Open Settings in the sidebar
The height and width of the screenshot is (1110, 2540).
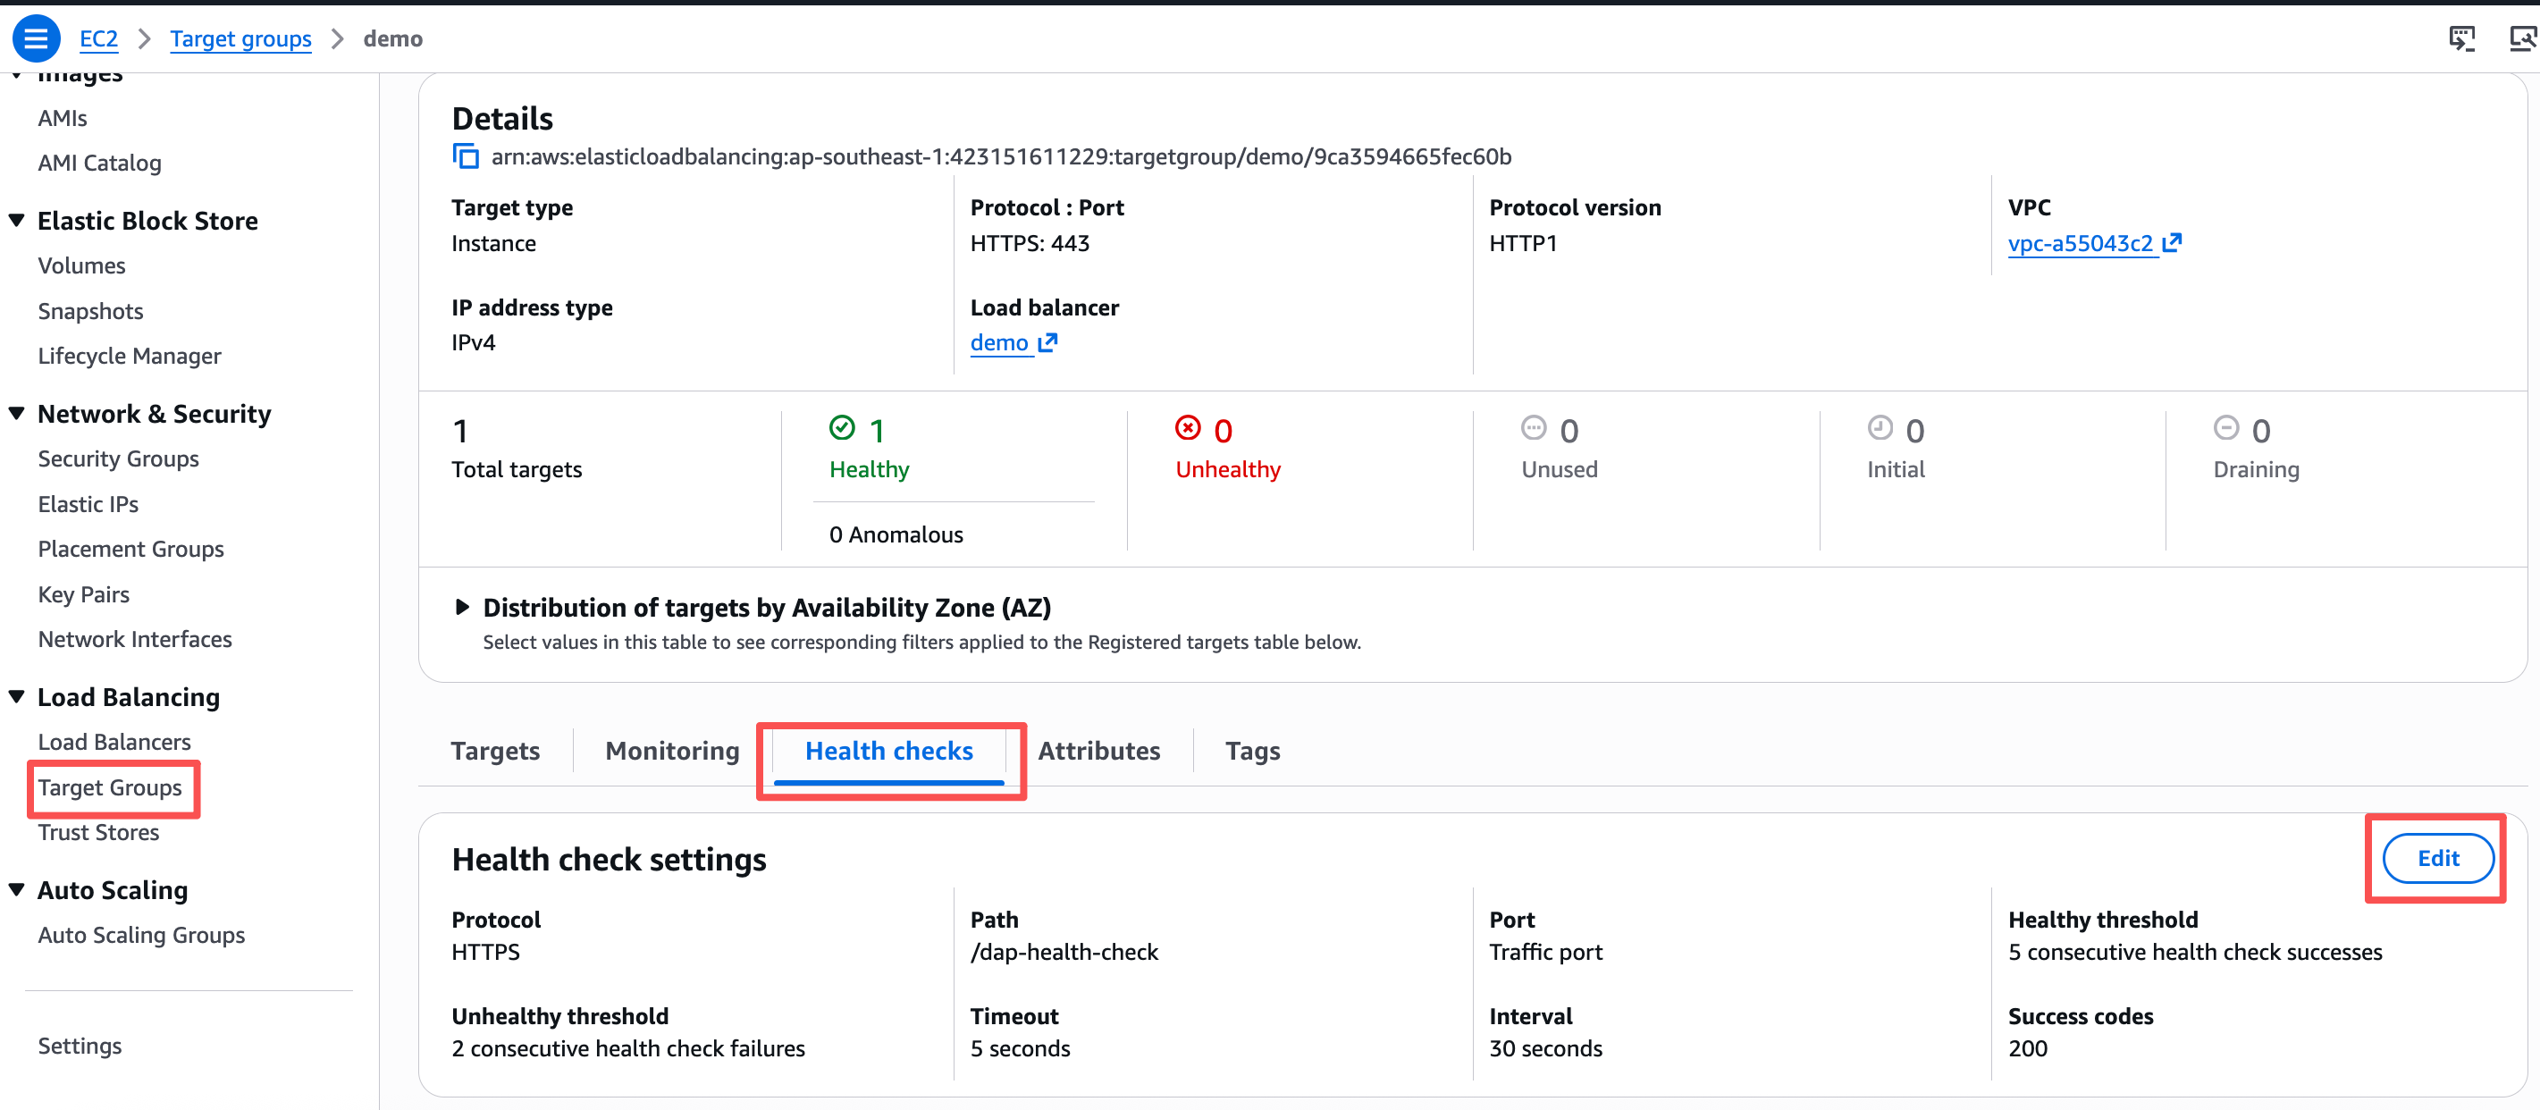[80, 1045]
